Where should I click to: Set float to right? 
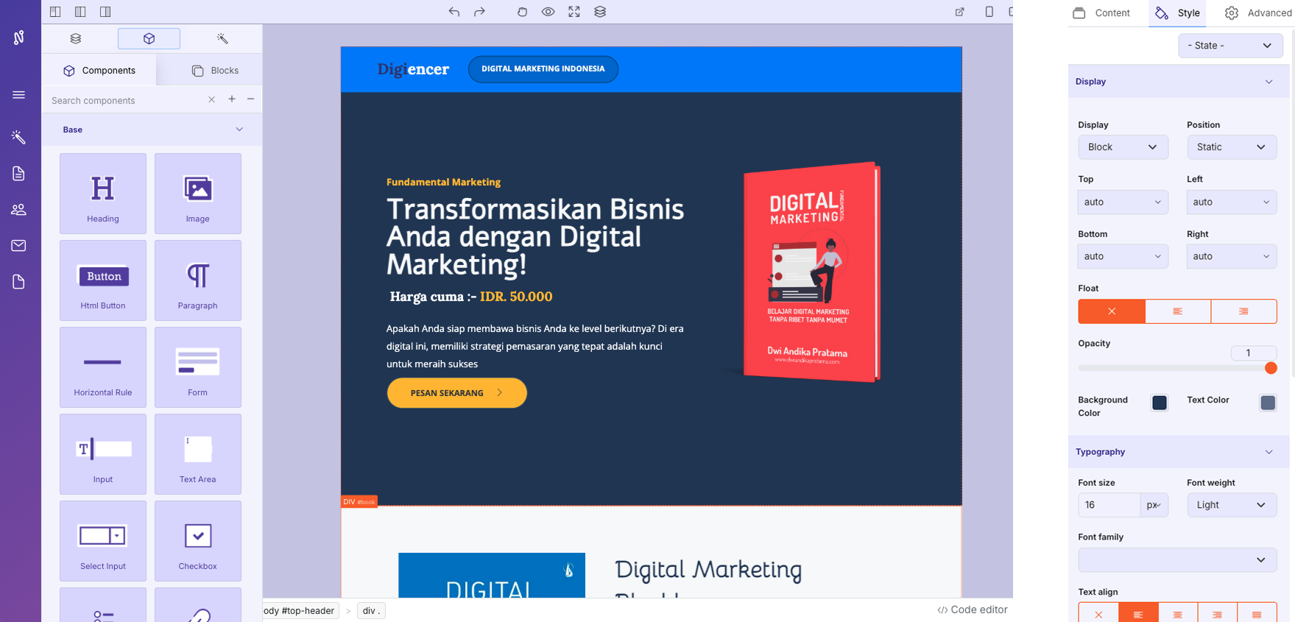[1243, 311]
